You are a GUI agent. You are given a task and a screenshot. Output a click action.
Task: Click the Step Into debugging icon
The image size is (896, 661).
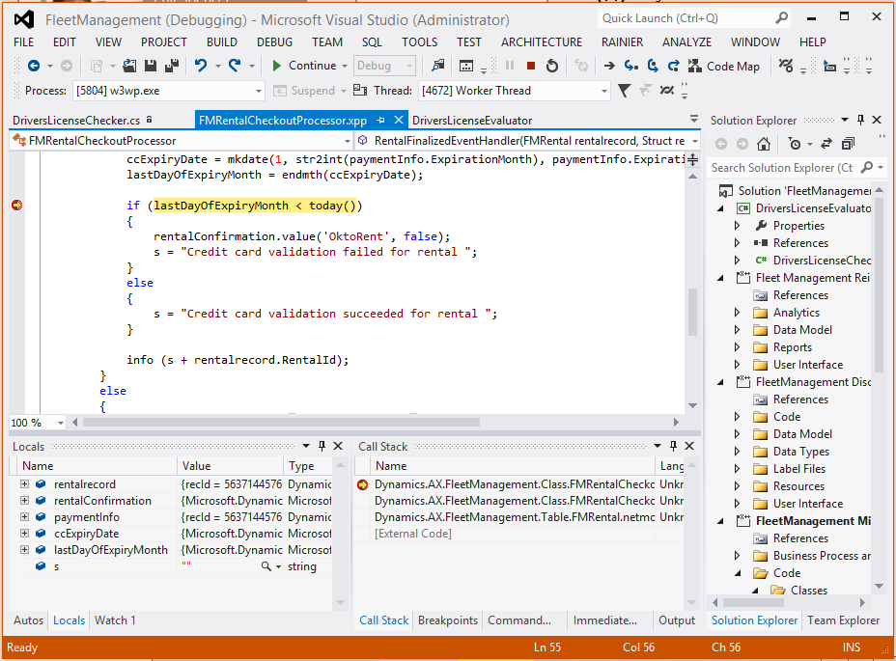[x=633, y=68]
